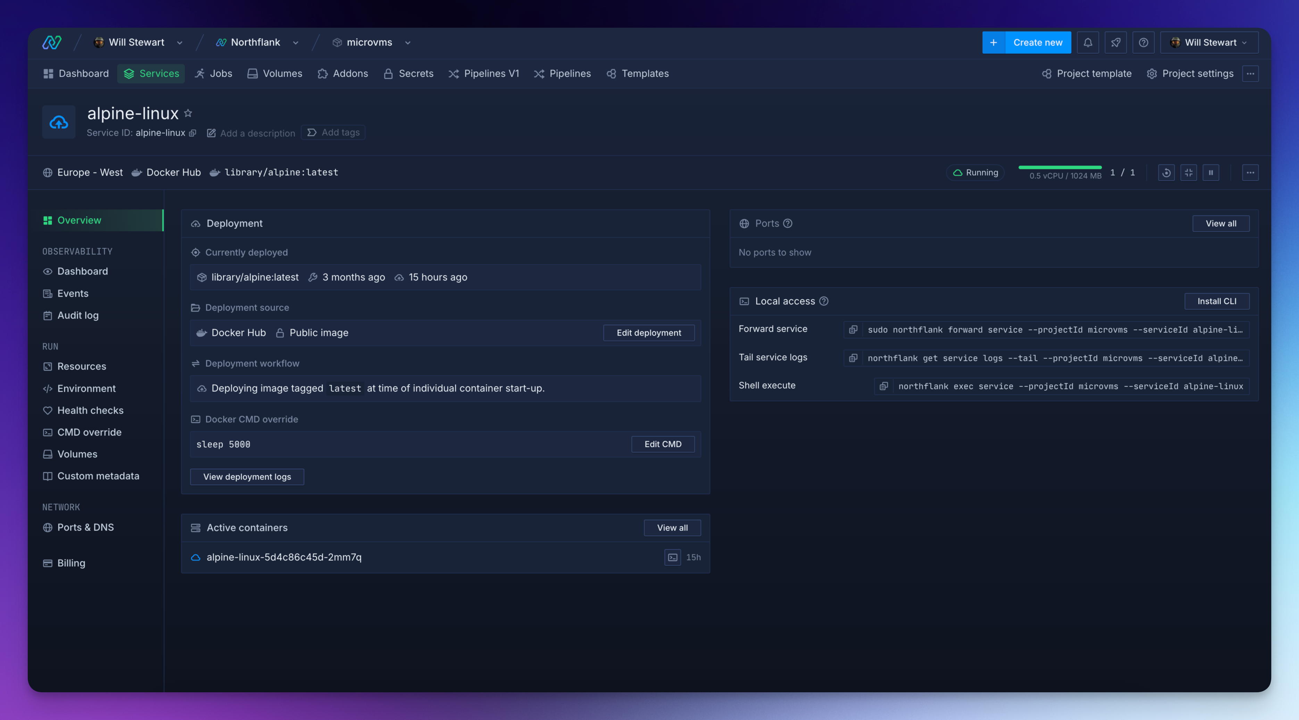Click the rocket icon in header
The width and height of the screenshot is (1299, 720).
click(1115, 43)
